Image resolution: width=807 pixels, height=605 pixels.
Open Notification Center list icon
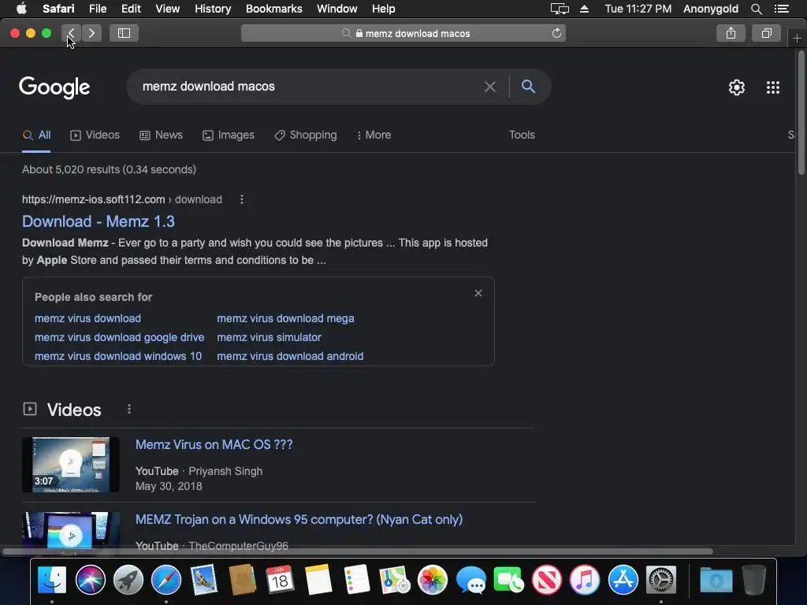coord(781,9)
